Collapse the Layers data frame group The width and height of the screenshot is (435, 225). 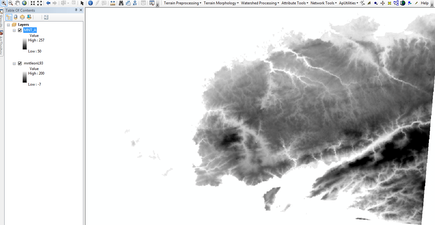pyautogui.click(x=9, y=25)
